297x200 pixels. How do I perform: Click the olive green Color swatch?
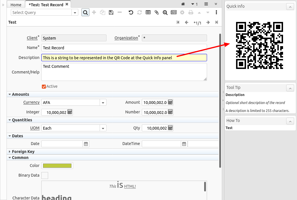pyautogui.click(x=57, y=166)
